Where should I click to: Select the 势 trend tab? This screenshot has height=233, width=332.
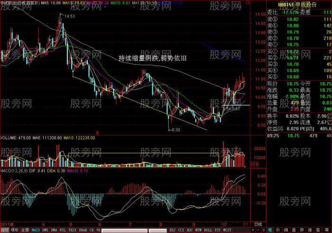302,230
